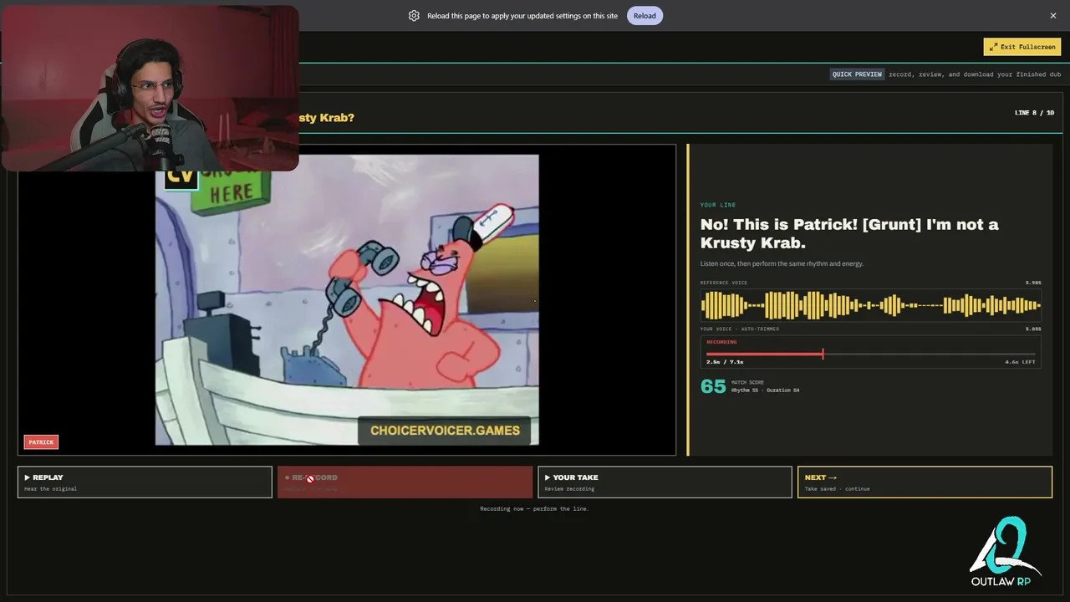This screenshot has height=602, width=1070.
Task: Click the Exit Fullscreen button
Action: click(1022, 47)
